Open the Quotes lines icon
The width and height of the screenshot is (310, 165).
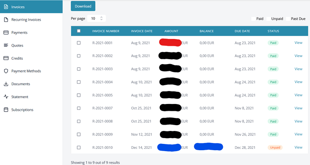6,45
